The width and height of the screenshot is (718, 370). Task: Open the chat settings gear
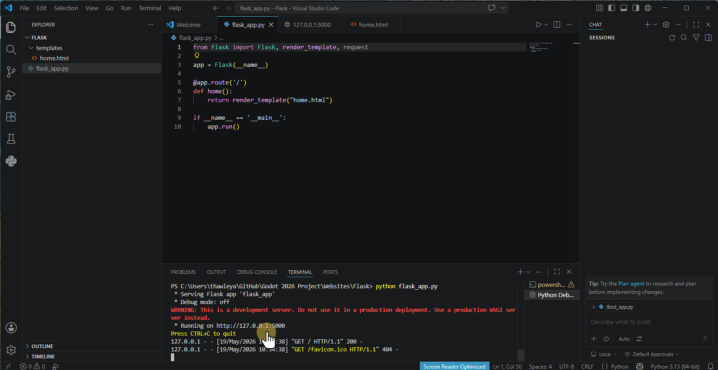pos(666,25)
